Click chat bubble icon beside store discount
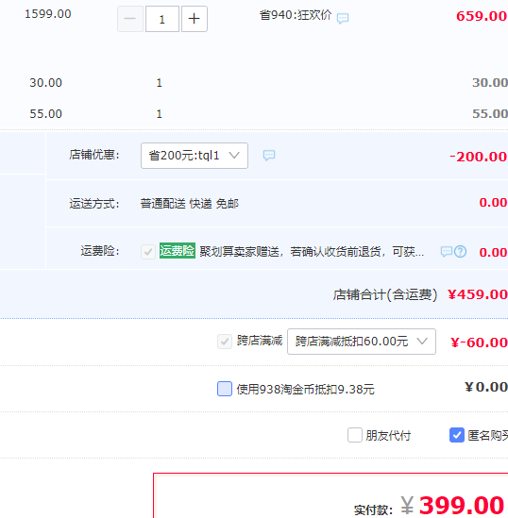The width and height of the screenshot is (508, 518). (x=269, y=156)
